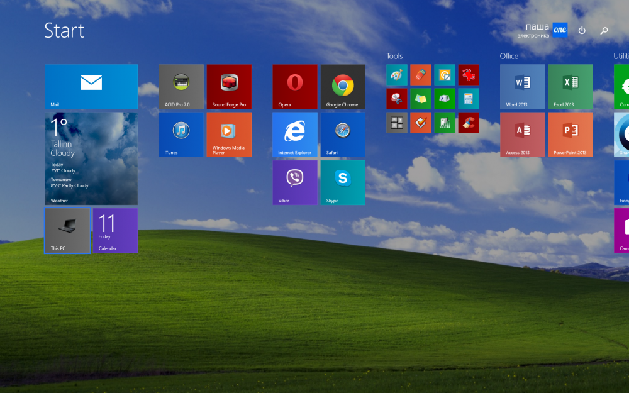This screenshot has height=393, width=629.
Task: Launch Skype
Action: click(x=343, y=182)
